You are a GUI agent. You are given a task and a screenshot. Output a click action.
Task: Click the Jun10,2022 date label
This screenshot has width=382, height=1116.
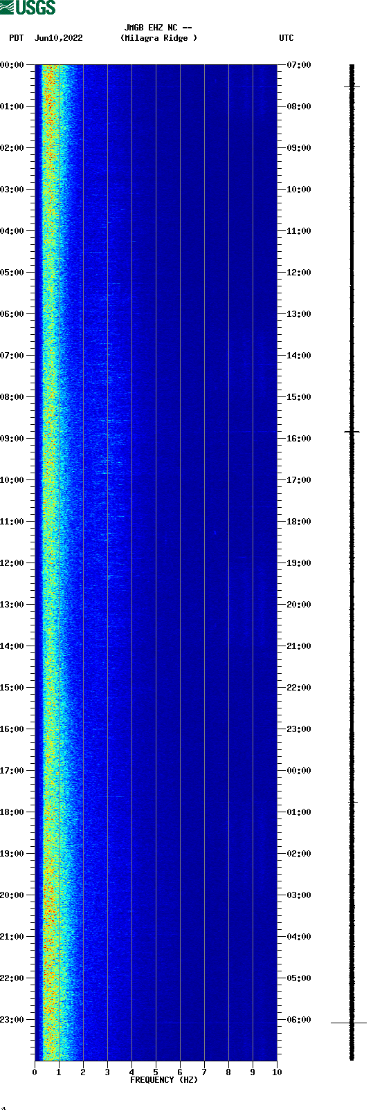(58, 38)
